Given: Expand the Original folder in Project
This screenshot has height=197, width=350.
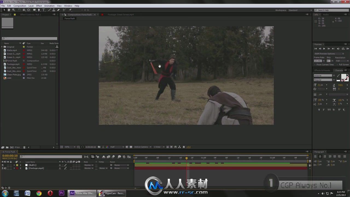Looking at the screenshot, I should pos(2,47).
